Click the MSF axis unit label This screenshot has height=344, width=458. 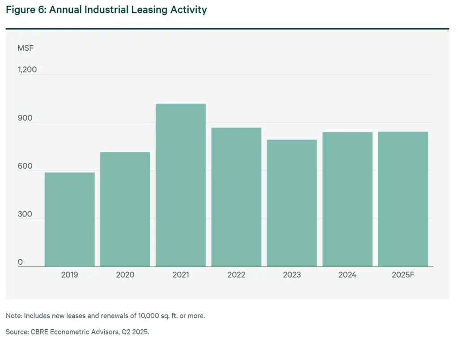[x=25, y=48]
